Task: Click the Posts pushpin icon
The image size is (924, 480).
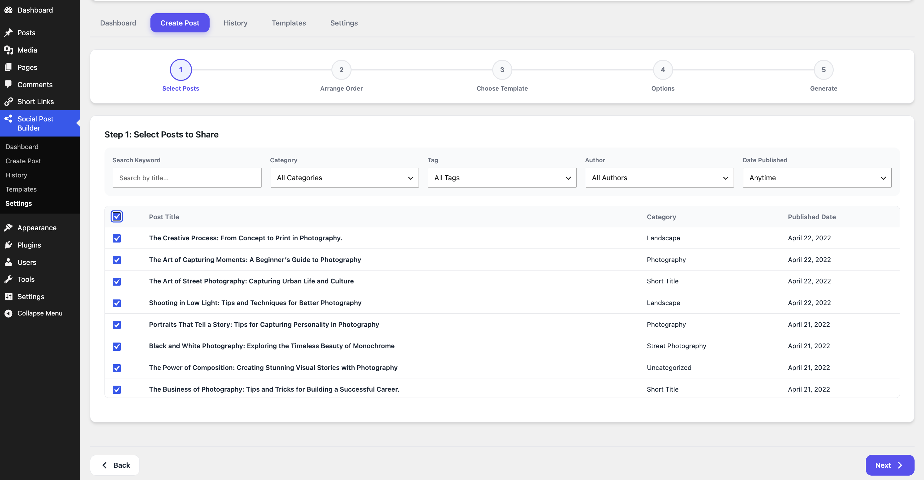Action: 8,33
